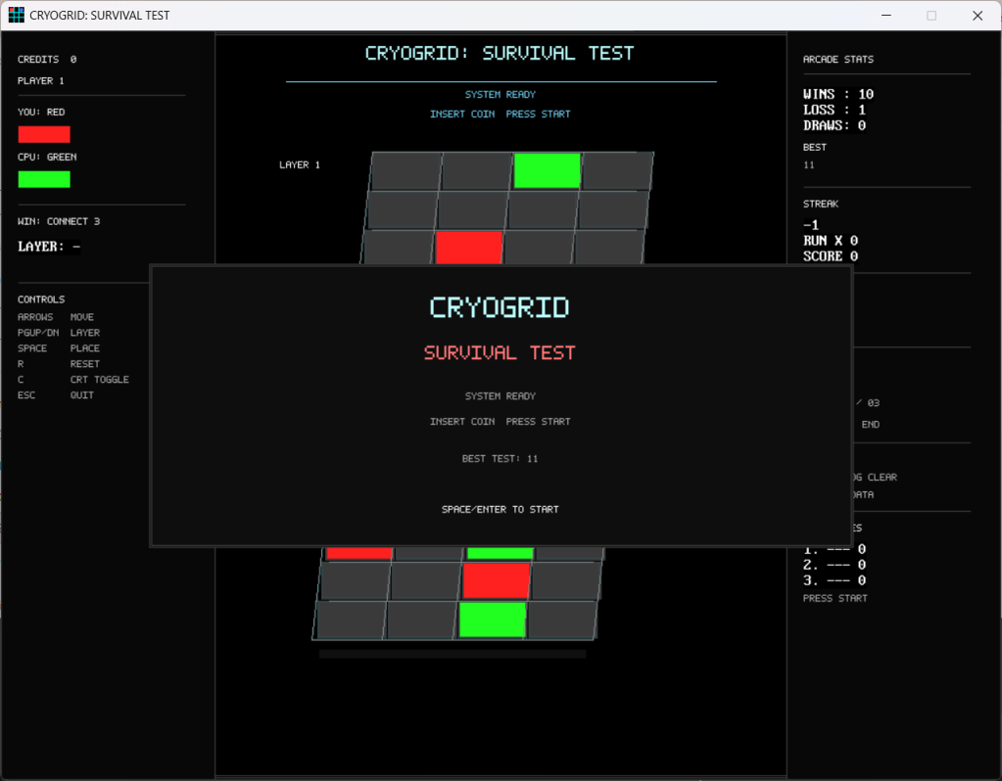
Task: Select the bottom-left empty cell of the lowest grid
Action: (x=350, y=620)
